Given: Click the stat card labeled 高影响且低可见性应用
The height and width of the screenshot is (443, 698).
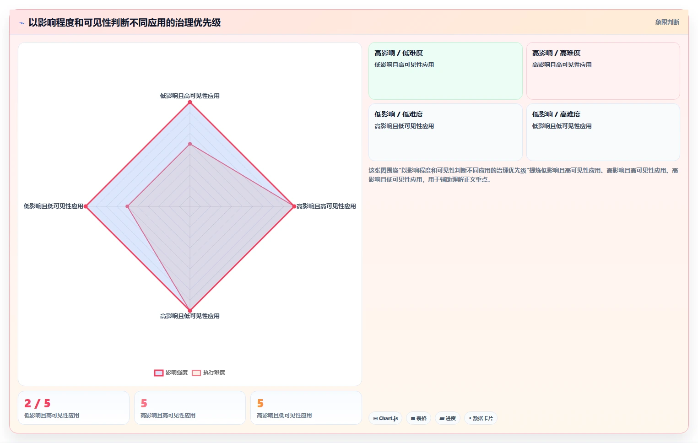Looking at the screenshot, I should (x=306, y=408).
